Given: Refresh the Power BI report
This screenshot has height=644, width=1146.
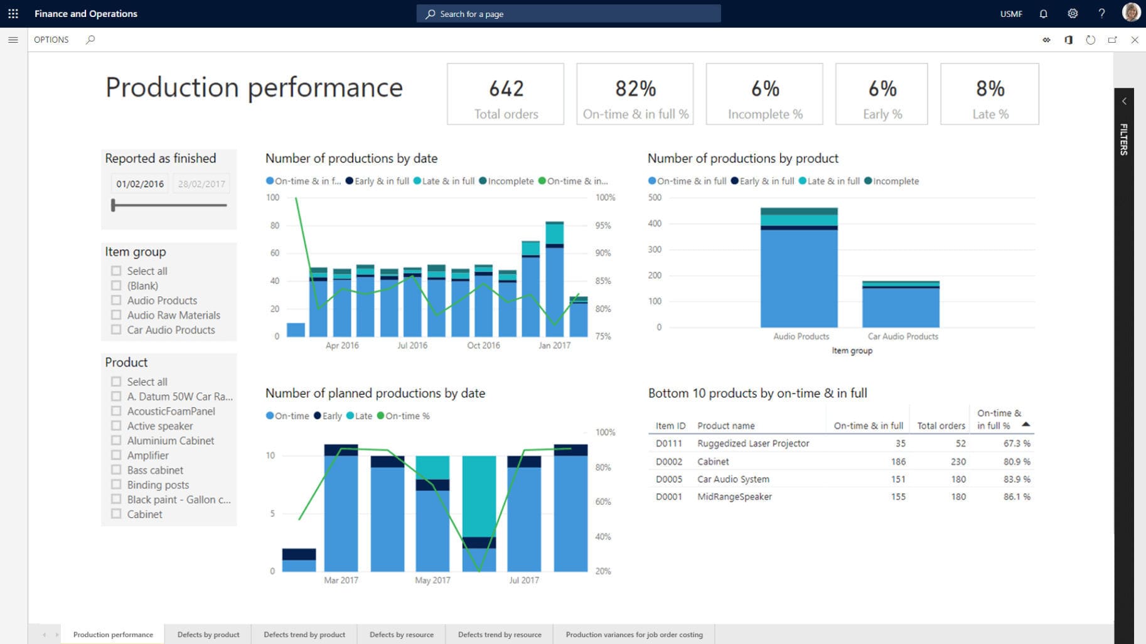Looking at the screenshot, I should point(1091,40).
